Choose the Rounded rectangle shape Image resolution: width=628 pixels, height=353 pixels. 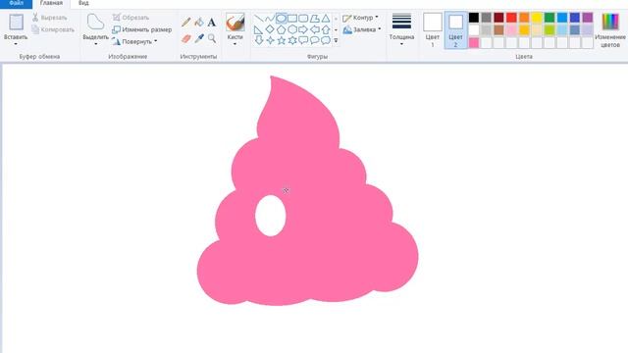click(303, 19)
